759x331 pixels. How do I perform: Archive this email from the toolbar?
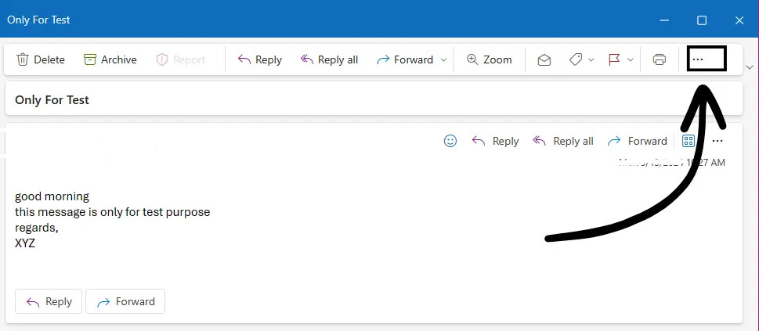pos(110,59)
